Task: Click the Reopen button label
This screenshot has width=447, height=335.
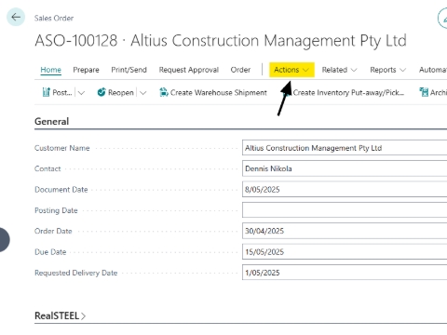Action: pos(121,92)
